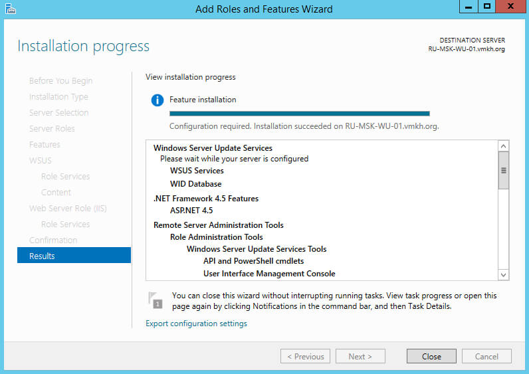Click the Role Administration Tools entry
The width and height of the screenshot is (529, 374).
[x=216, y=237]
